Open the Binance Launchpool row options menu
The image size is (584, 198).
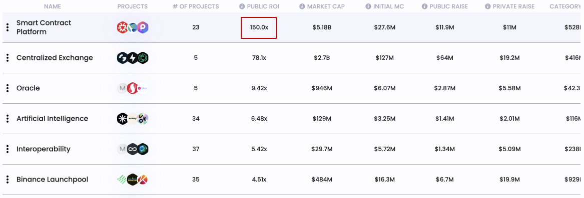(8, 180)
